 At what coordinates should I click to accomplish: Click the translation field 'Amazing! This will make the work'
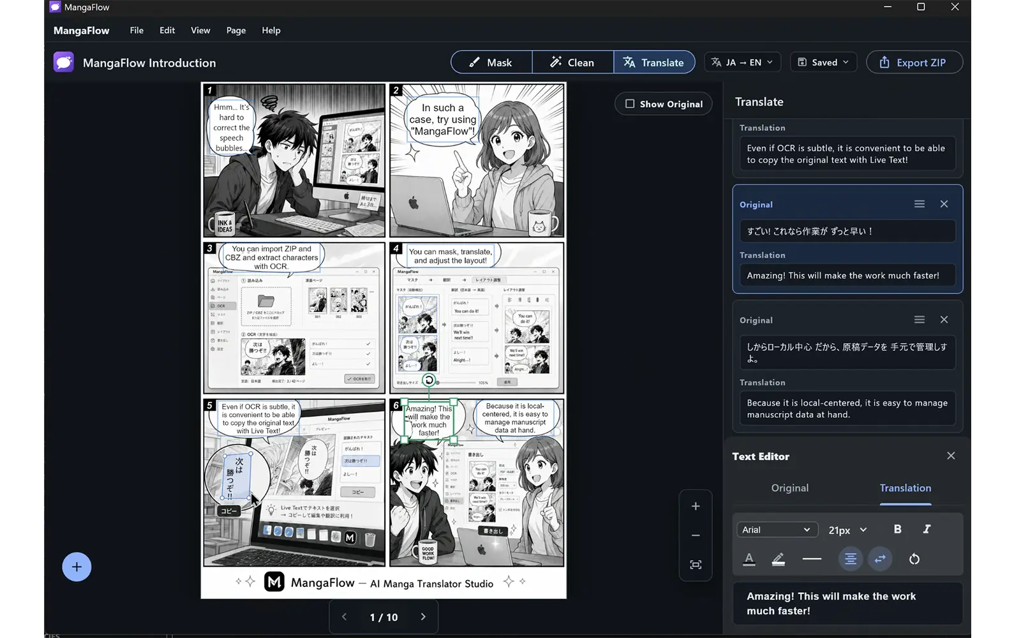click(847, 276)
